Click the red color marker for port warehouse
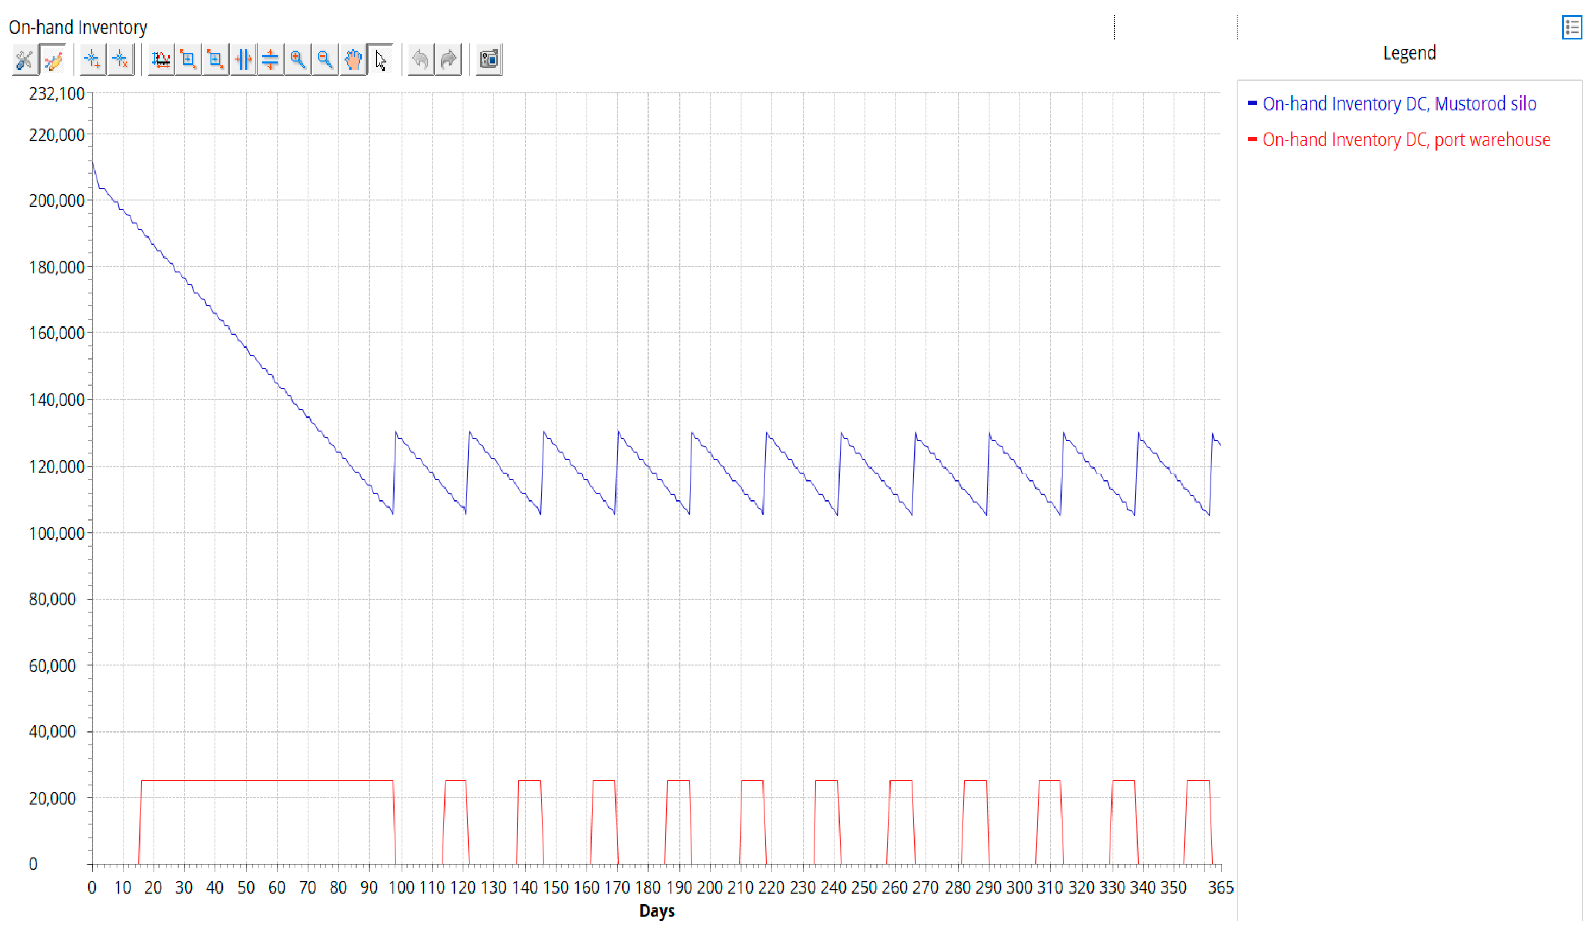The width and height of the screenshot is (1595, 937). click(1252, 139)
